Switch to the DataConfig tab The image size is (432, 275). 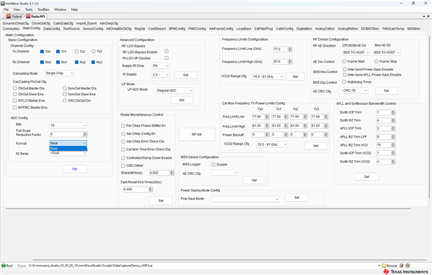click(51, 28)
